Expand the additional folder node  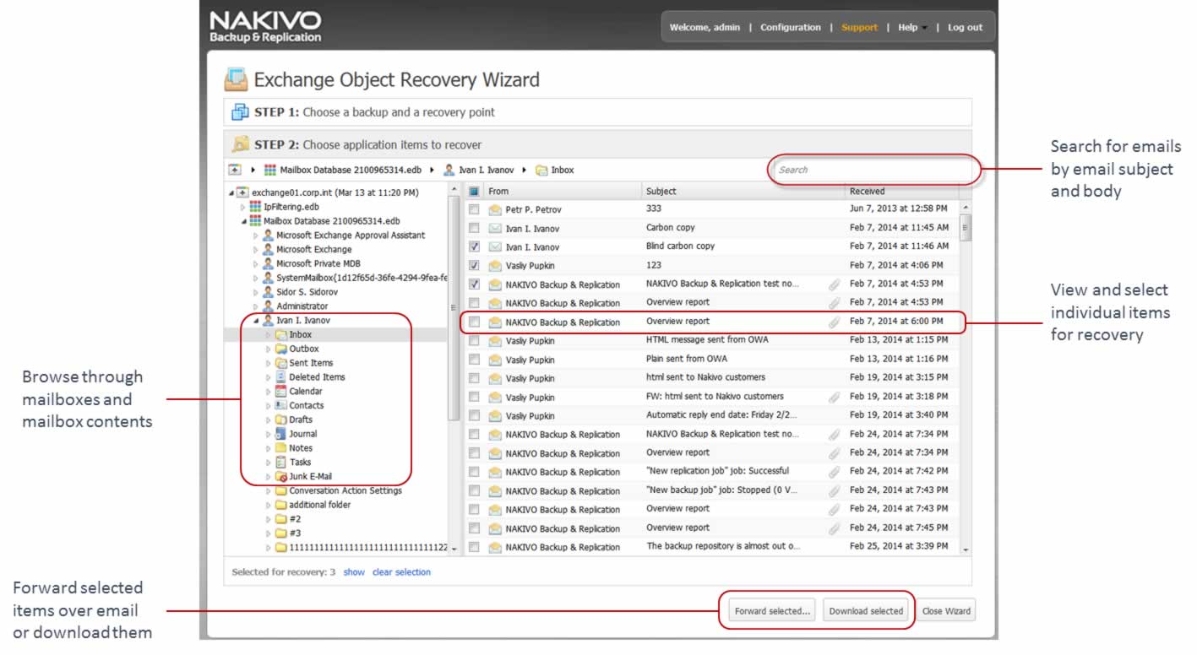click(x=269, y=505)
